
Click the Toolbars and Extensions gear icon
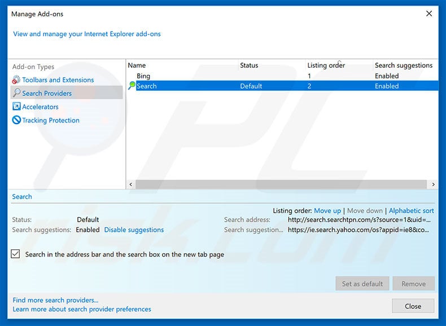pos(16,80)
